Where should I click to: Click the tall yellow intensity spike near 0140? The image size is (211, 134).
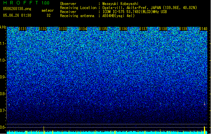tap(205, 130)
